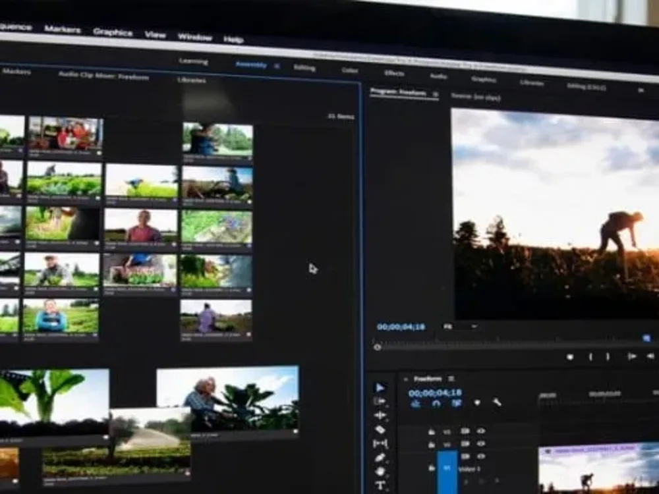Click Step Back one frame button
This screenshot has width=659, height=494.
[650, 356]
